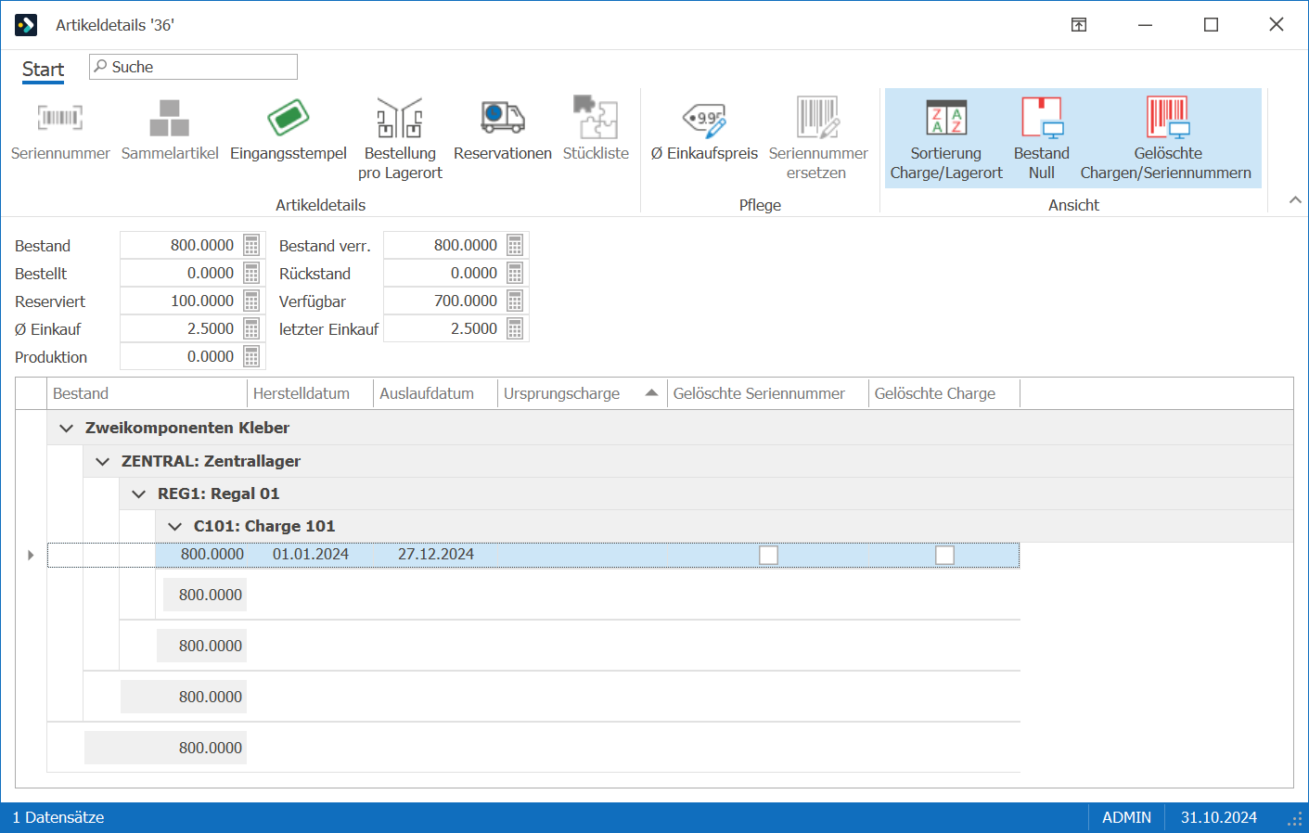Open calculator for the Produktion field
This screenshot has width=1309, height=833.
251,356
